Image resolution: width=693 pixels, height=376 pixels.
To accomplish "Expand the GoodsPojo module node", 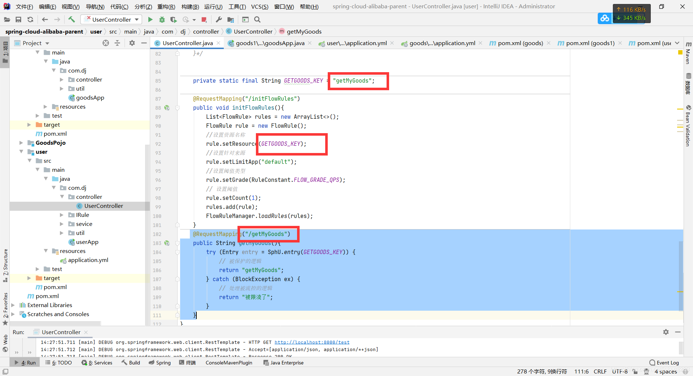I will point(21,143).
